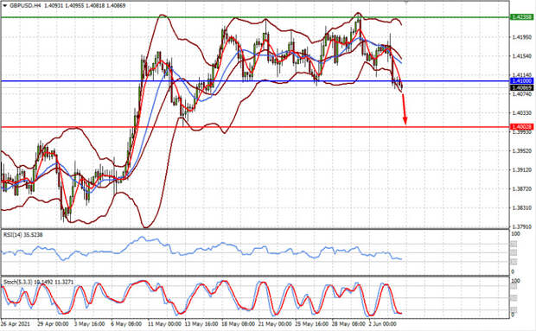The image size is (536, 331).
Task: Click the 13 May 16:00 time label
Action: click(x=201, y=324)
